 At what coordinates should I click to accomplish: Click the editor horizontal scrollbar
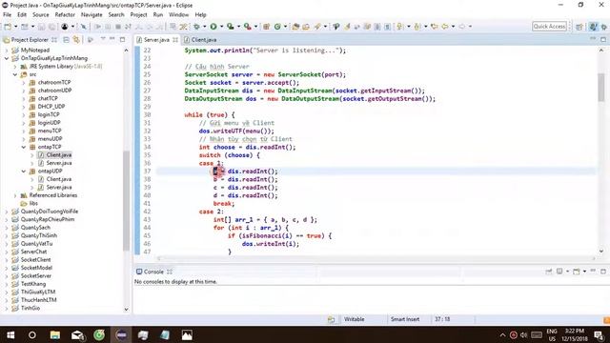tap(376, 258)
